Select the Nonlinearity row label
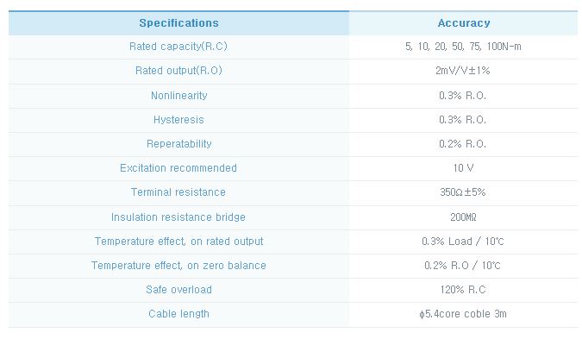 coord(178,96)
